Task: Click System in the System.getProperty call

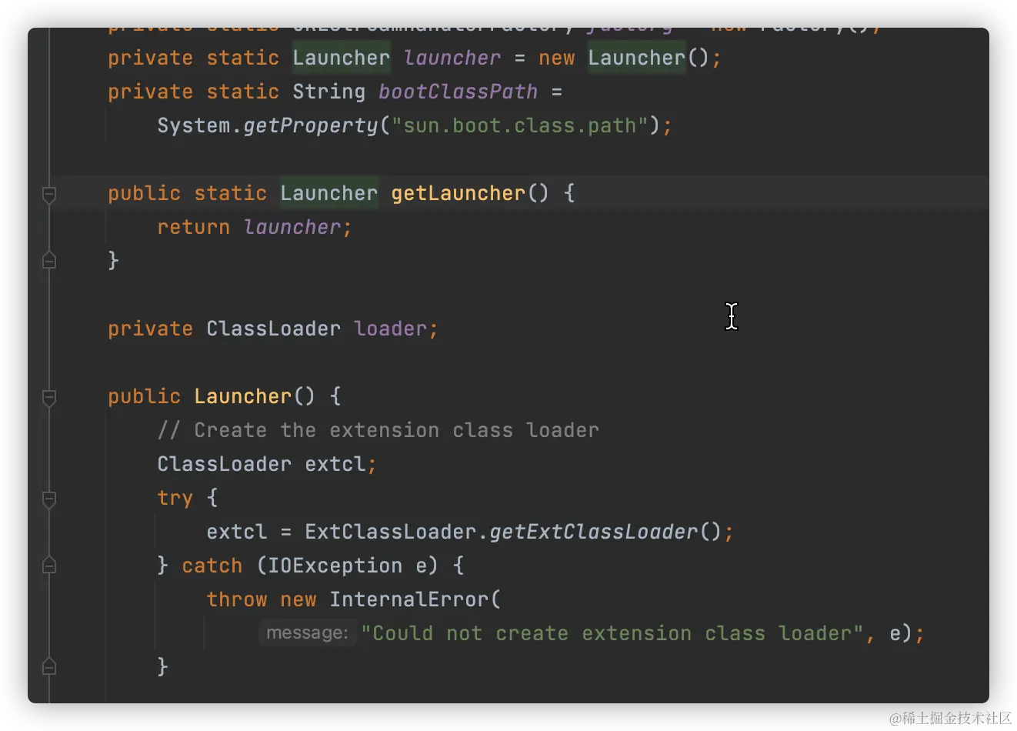Action: coord(194,125)
